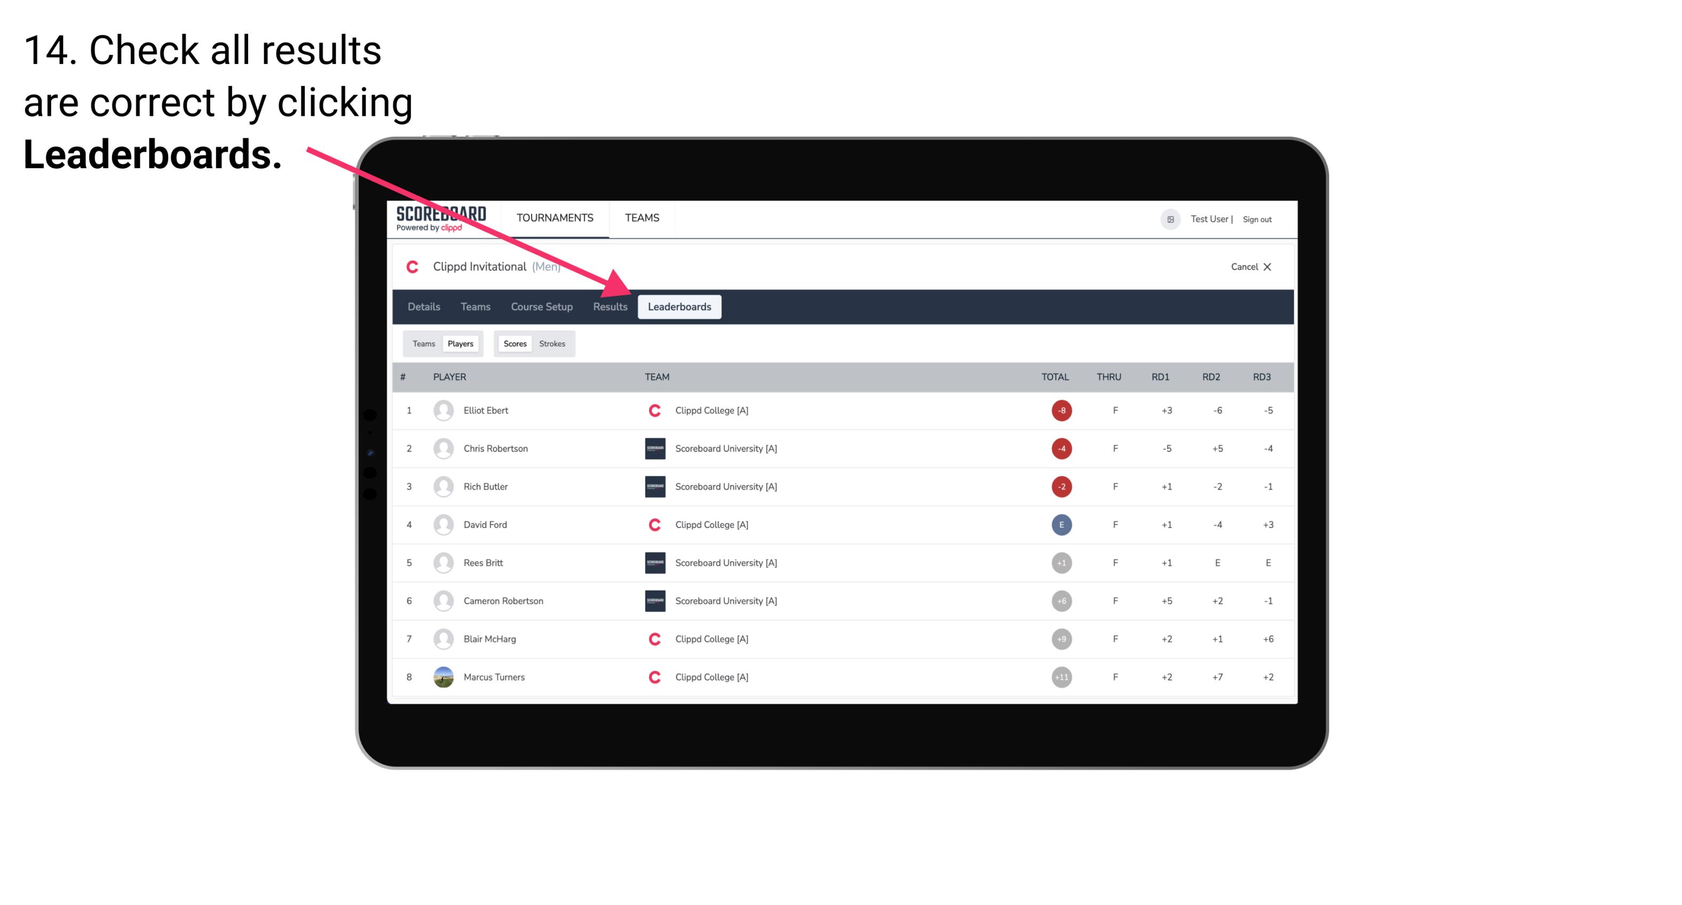This screenshot has width=1682, height=905.
Task: Select the Leaderboards tab
Action: pos(680,306)
